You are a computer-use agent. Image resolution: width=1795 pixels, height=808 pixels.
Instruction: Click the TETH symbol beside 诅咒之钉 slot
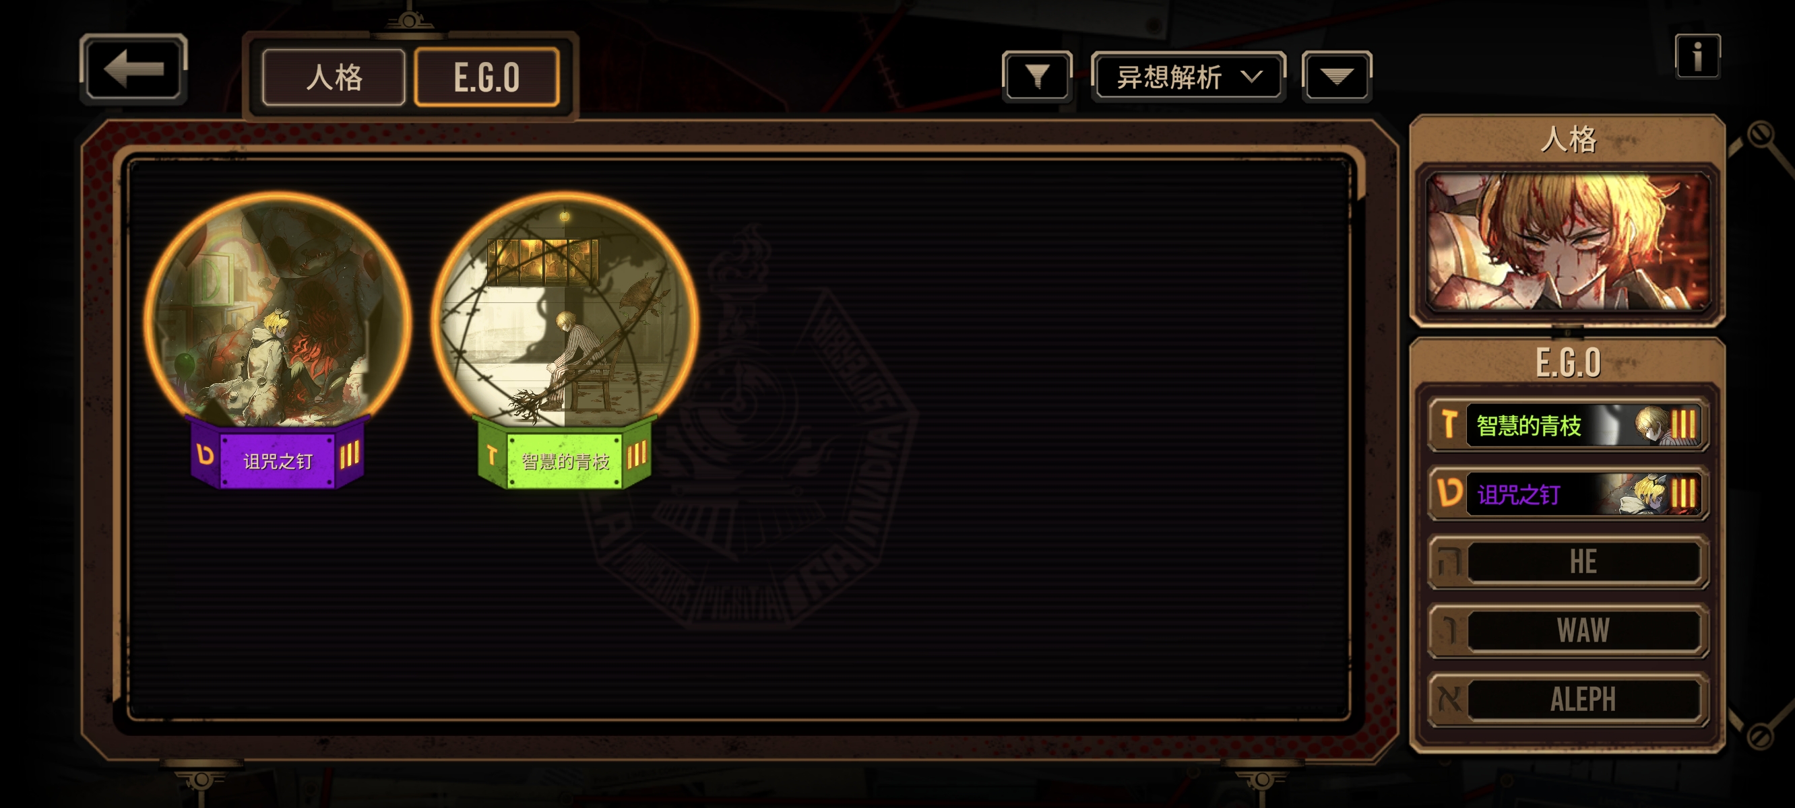[1449, 493]
